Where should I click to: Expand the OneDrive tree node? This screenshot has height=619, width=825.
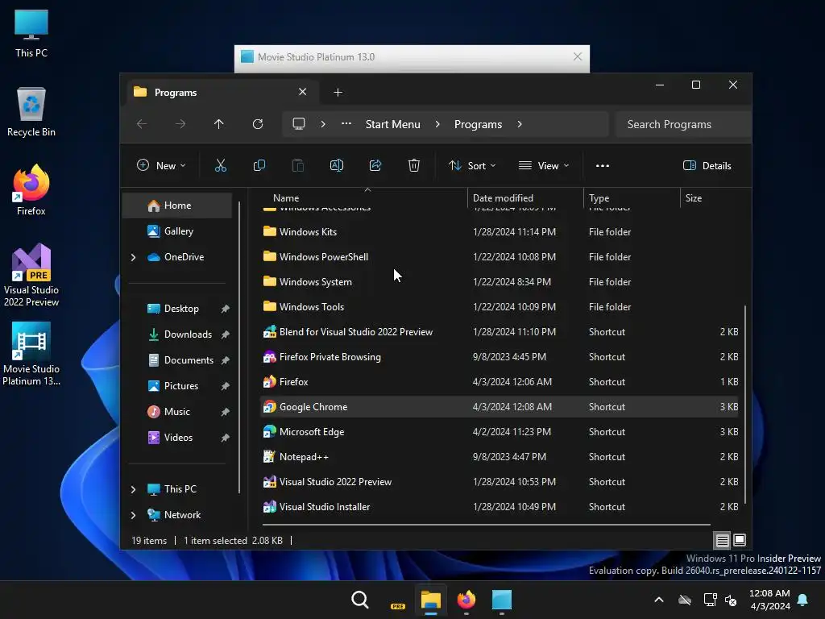tap(133, 257)
